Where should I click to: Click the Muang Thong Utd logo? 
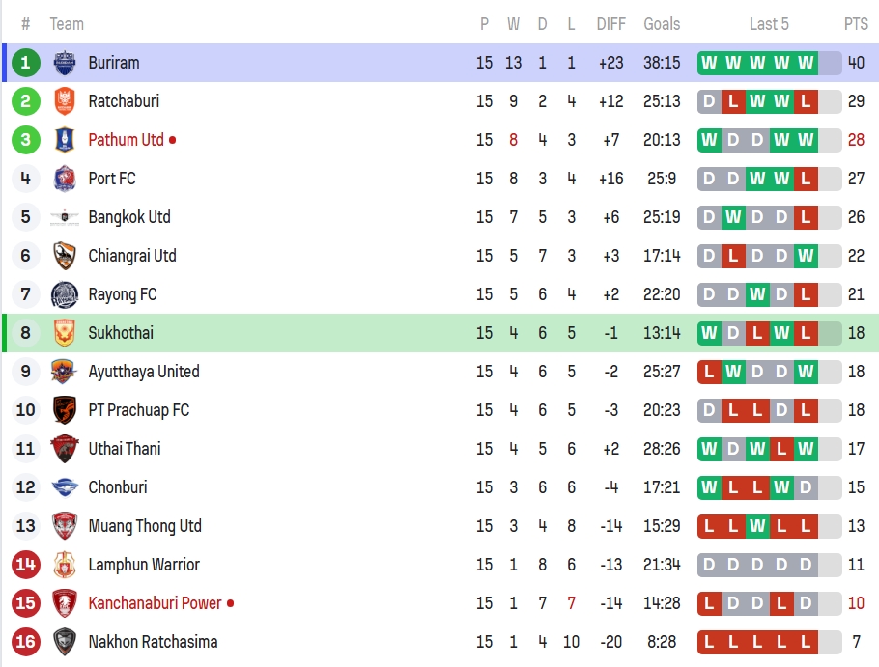pos(65,526)
